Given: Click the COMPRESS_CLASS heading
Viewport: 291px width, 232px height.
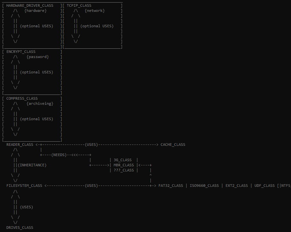Looking at the screenshot, I should [x=22, y=98].
